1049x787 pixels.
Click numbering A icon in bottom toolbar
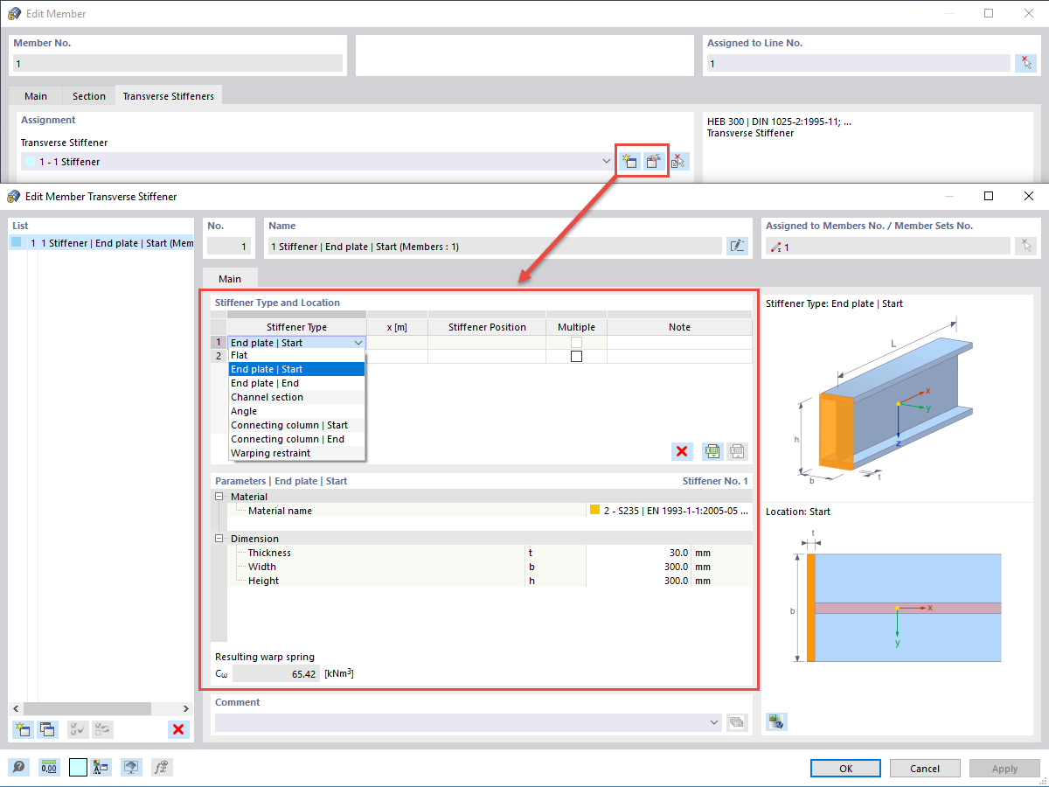tap(100, 768)
